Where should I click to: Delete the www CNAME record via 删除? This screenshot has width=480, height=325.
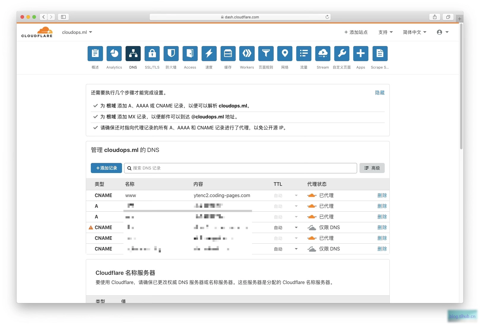382,195
